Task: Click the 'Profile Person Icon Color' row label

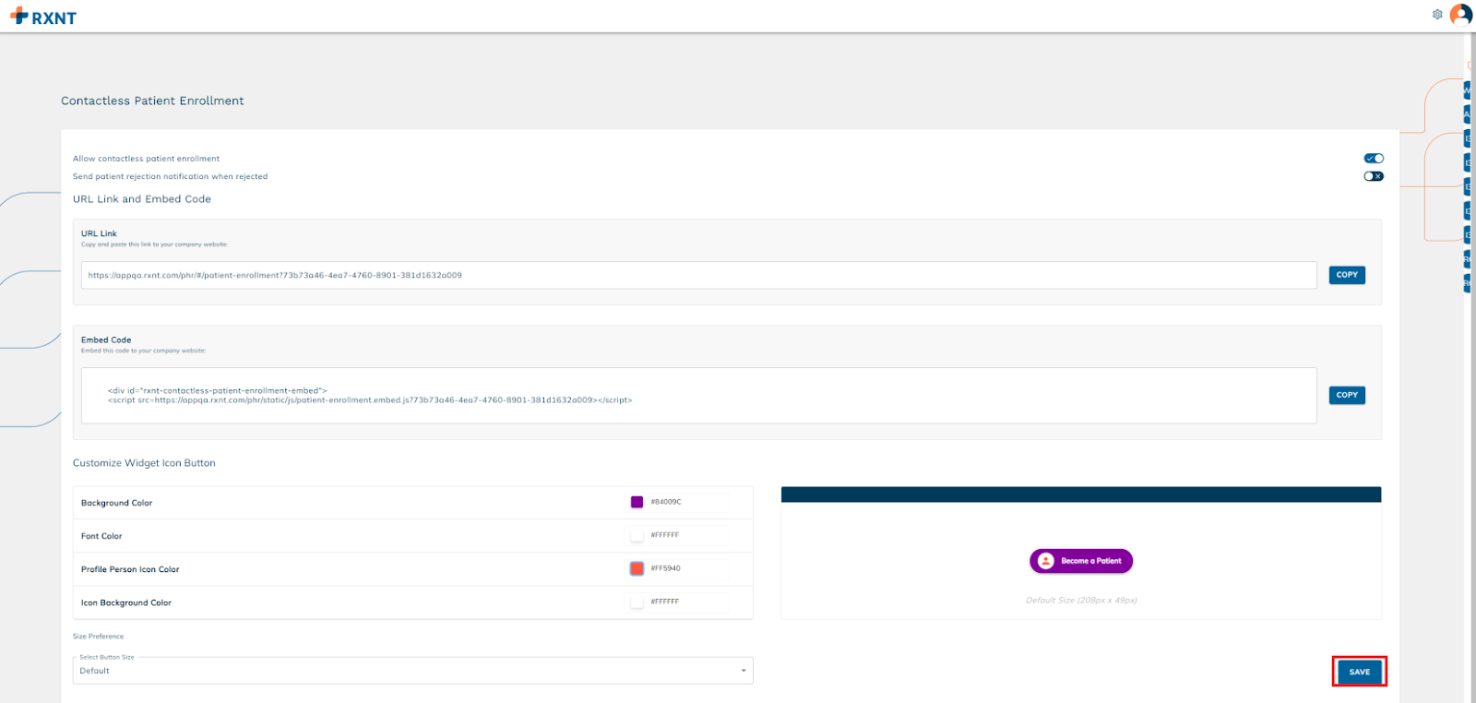Action: pos(130,569)
